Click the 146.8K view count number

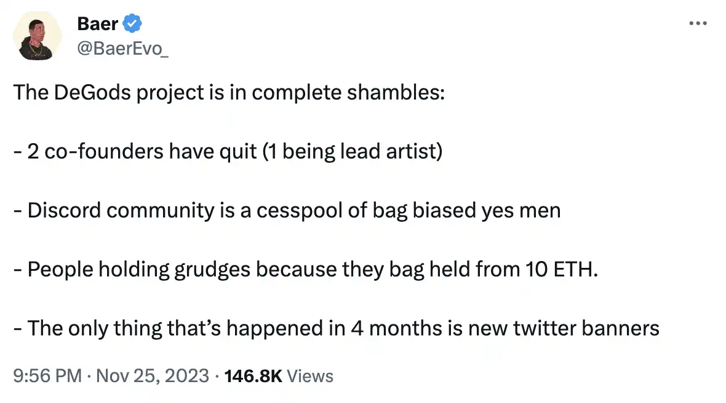click(x=253, y=376)
